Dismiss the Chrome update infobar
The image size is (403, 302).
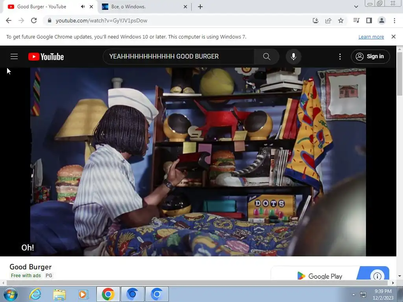pyautogui.click(x=394, y=37)
